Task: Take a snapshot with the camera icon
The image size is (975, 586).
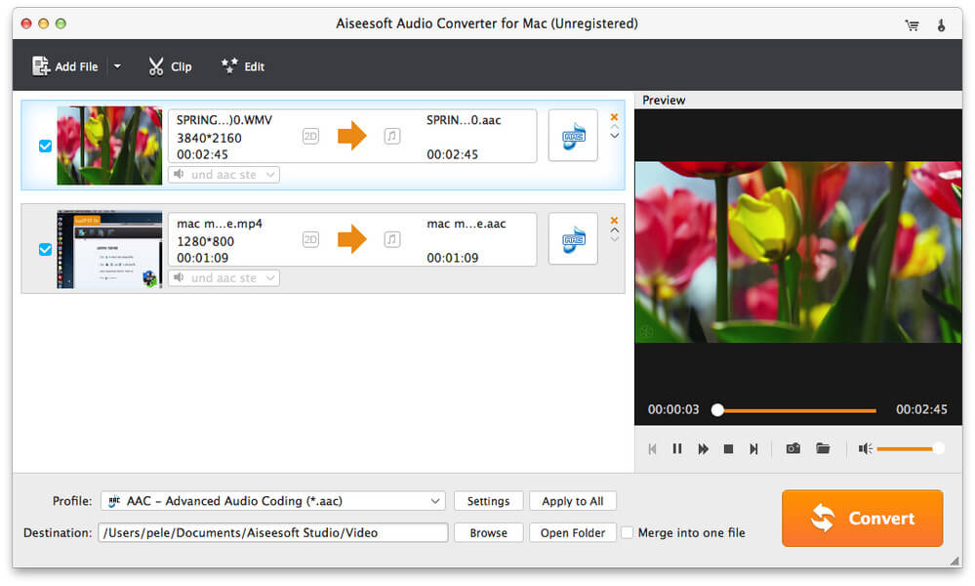Action: coord(792,448)
